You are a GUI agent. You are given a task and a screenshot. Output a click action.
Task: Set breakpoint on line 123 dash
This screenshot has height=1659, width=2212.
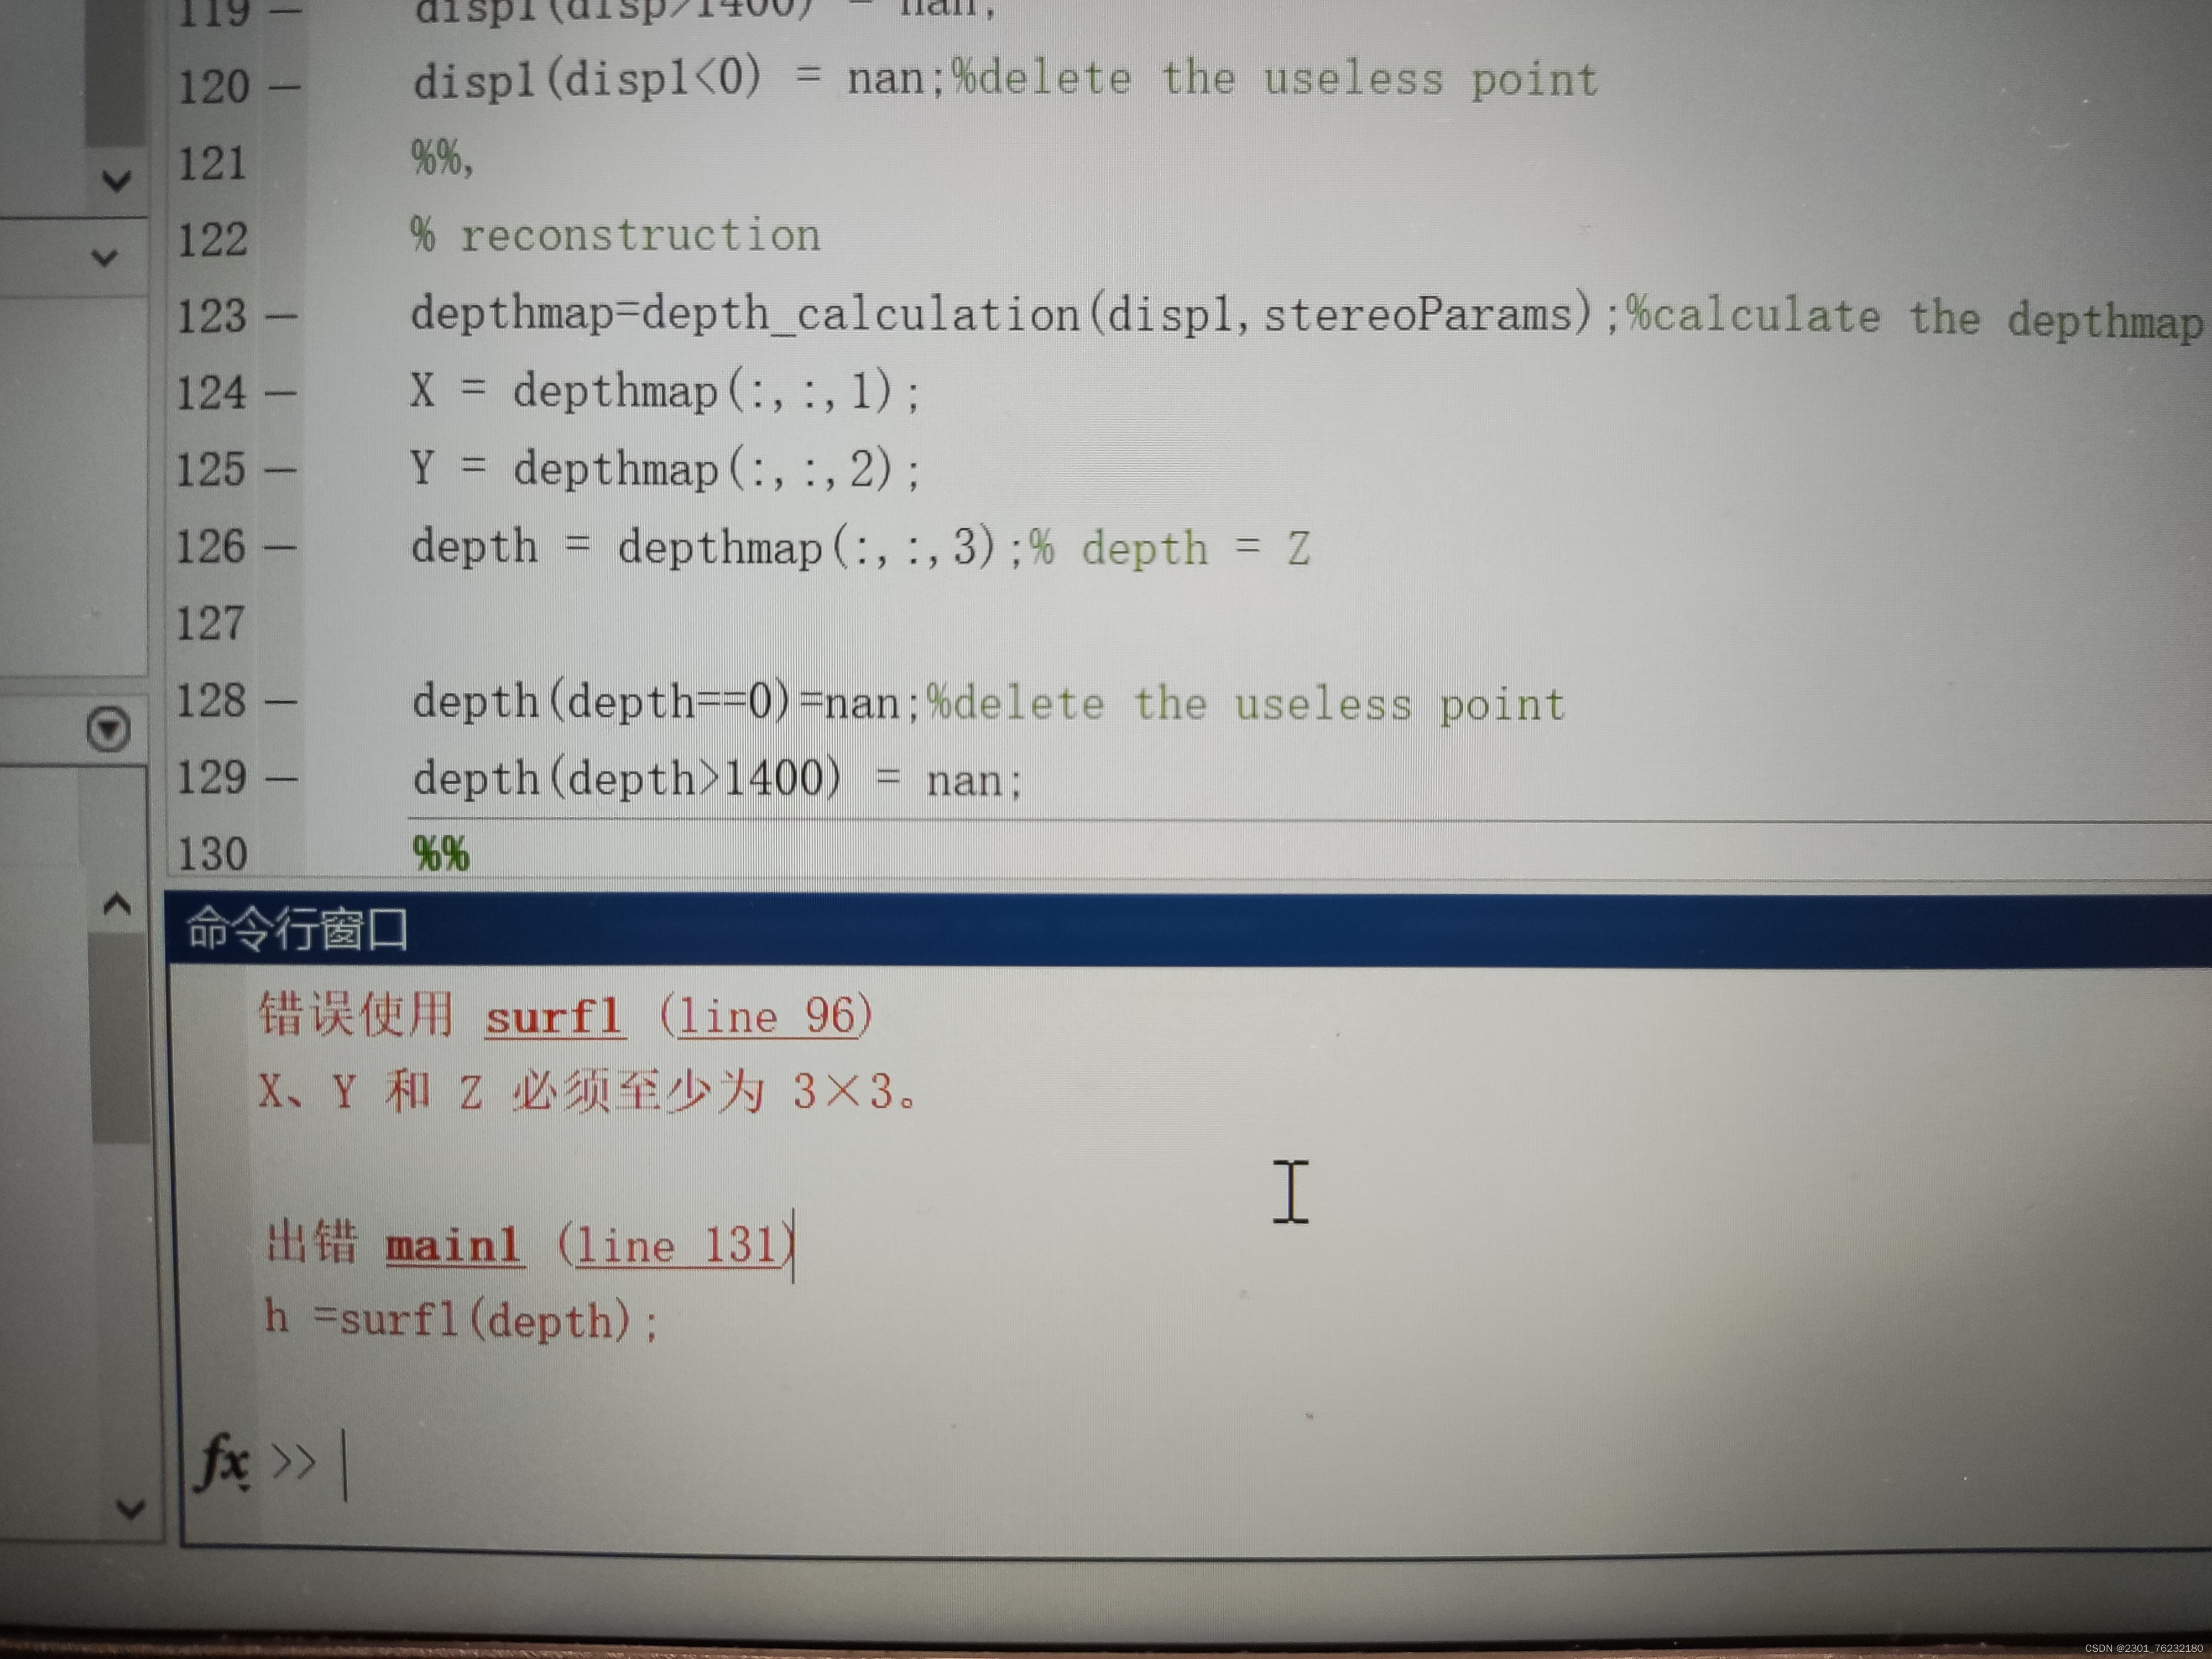[x=281, y=317]
